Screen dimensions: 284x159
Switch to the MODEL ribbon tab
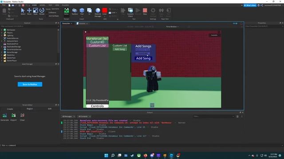(43, 5)
